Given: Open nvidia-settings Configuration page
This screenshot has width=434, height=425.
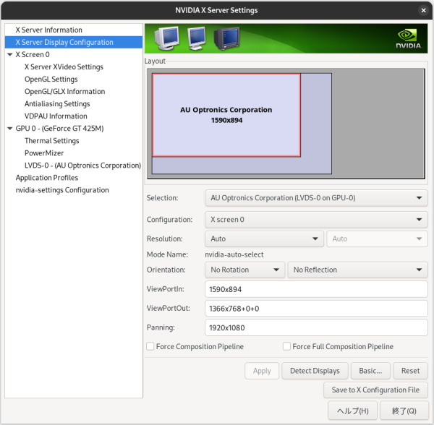Looking at the screenshot, I should 62,190.
